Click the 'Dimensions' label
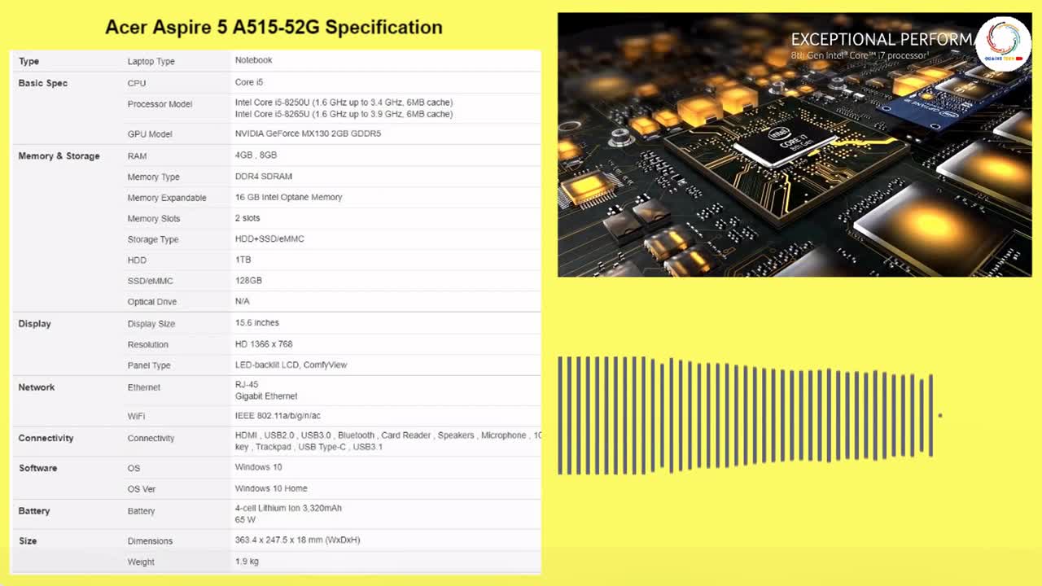1042x586 pixels. click(x=150, y=541)
